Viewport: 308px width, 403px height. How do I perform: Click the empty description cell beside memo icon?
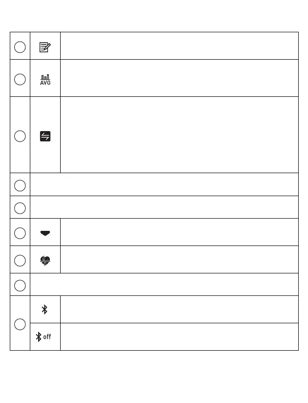[179, 46]
